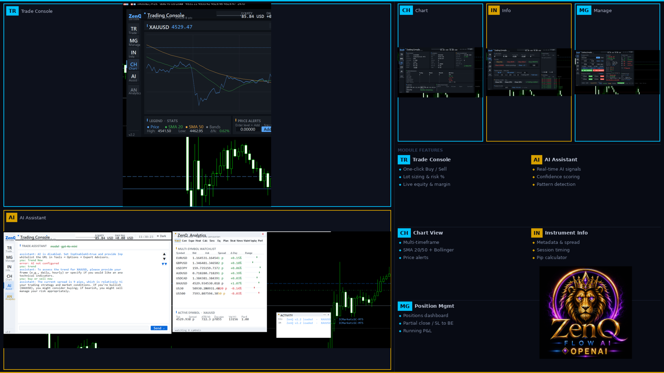Open the Perf tab in ZenQ Analytics
The width and height of the screenshot is (664, 373).
pos(260,241)
